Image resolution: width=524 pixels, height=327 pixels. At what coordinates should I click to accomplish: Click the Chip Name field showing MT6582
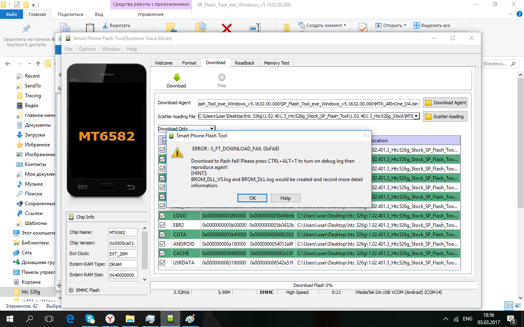click(x=122, y=232)
